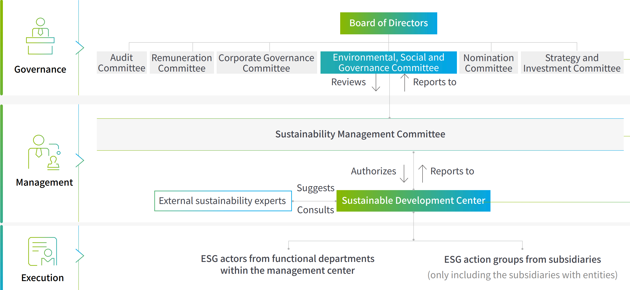This screenshot has width=630, height=290.
Task: Click the Sustainable Development Center box
Action: pos(413,201)
